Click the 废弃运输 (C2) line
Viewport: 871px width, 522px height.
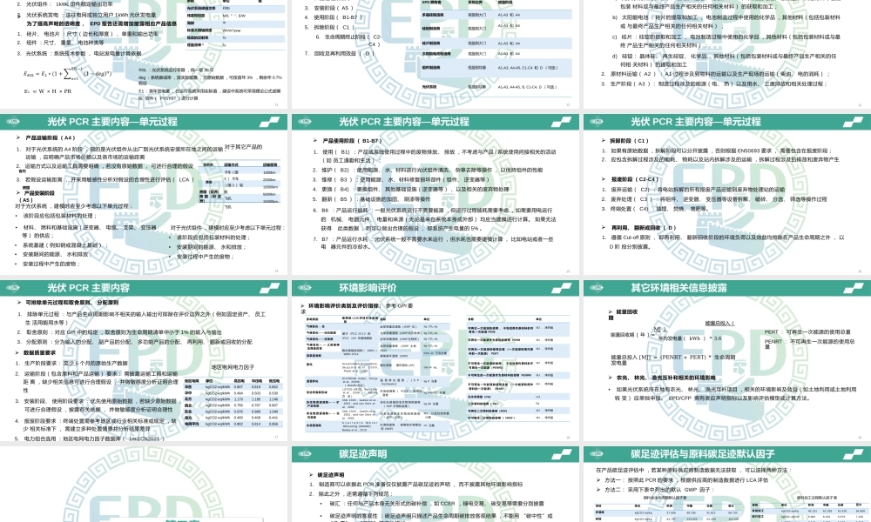tap(694, 189)
